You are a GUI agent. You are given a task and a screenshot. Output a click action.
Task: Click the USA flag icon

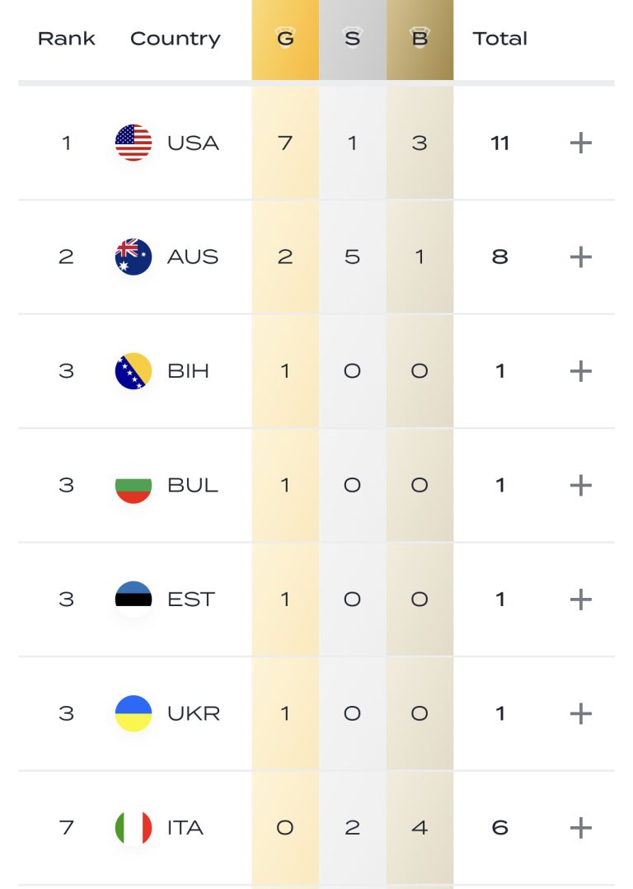coord(134,143)
